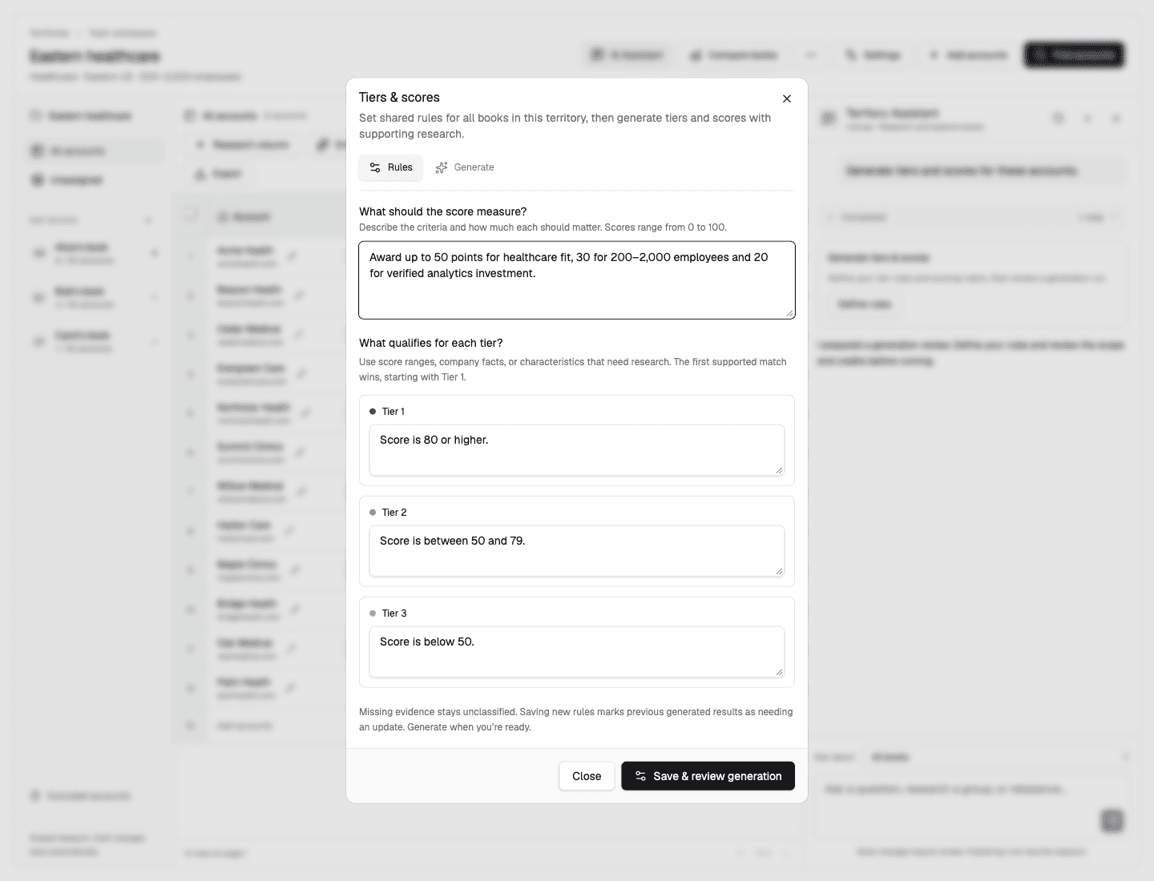This screenshot has width=1154, height=881.
Task: Edit the Tier 3 rule field
Action: click(x=577, y=652)
